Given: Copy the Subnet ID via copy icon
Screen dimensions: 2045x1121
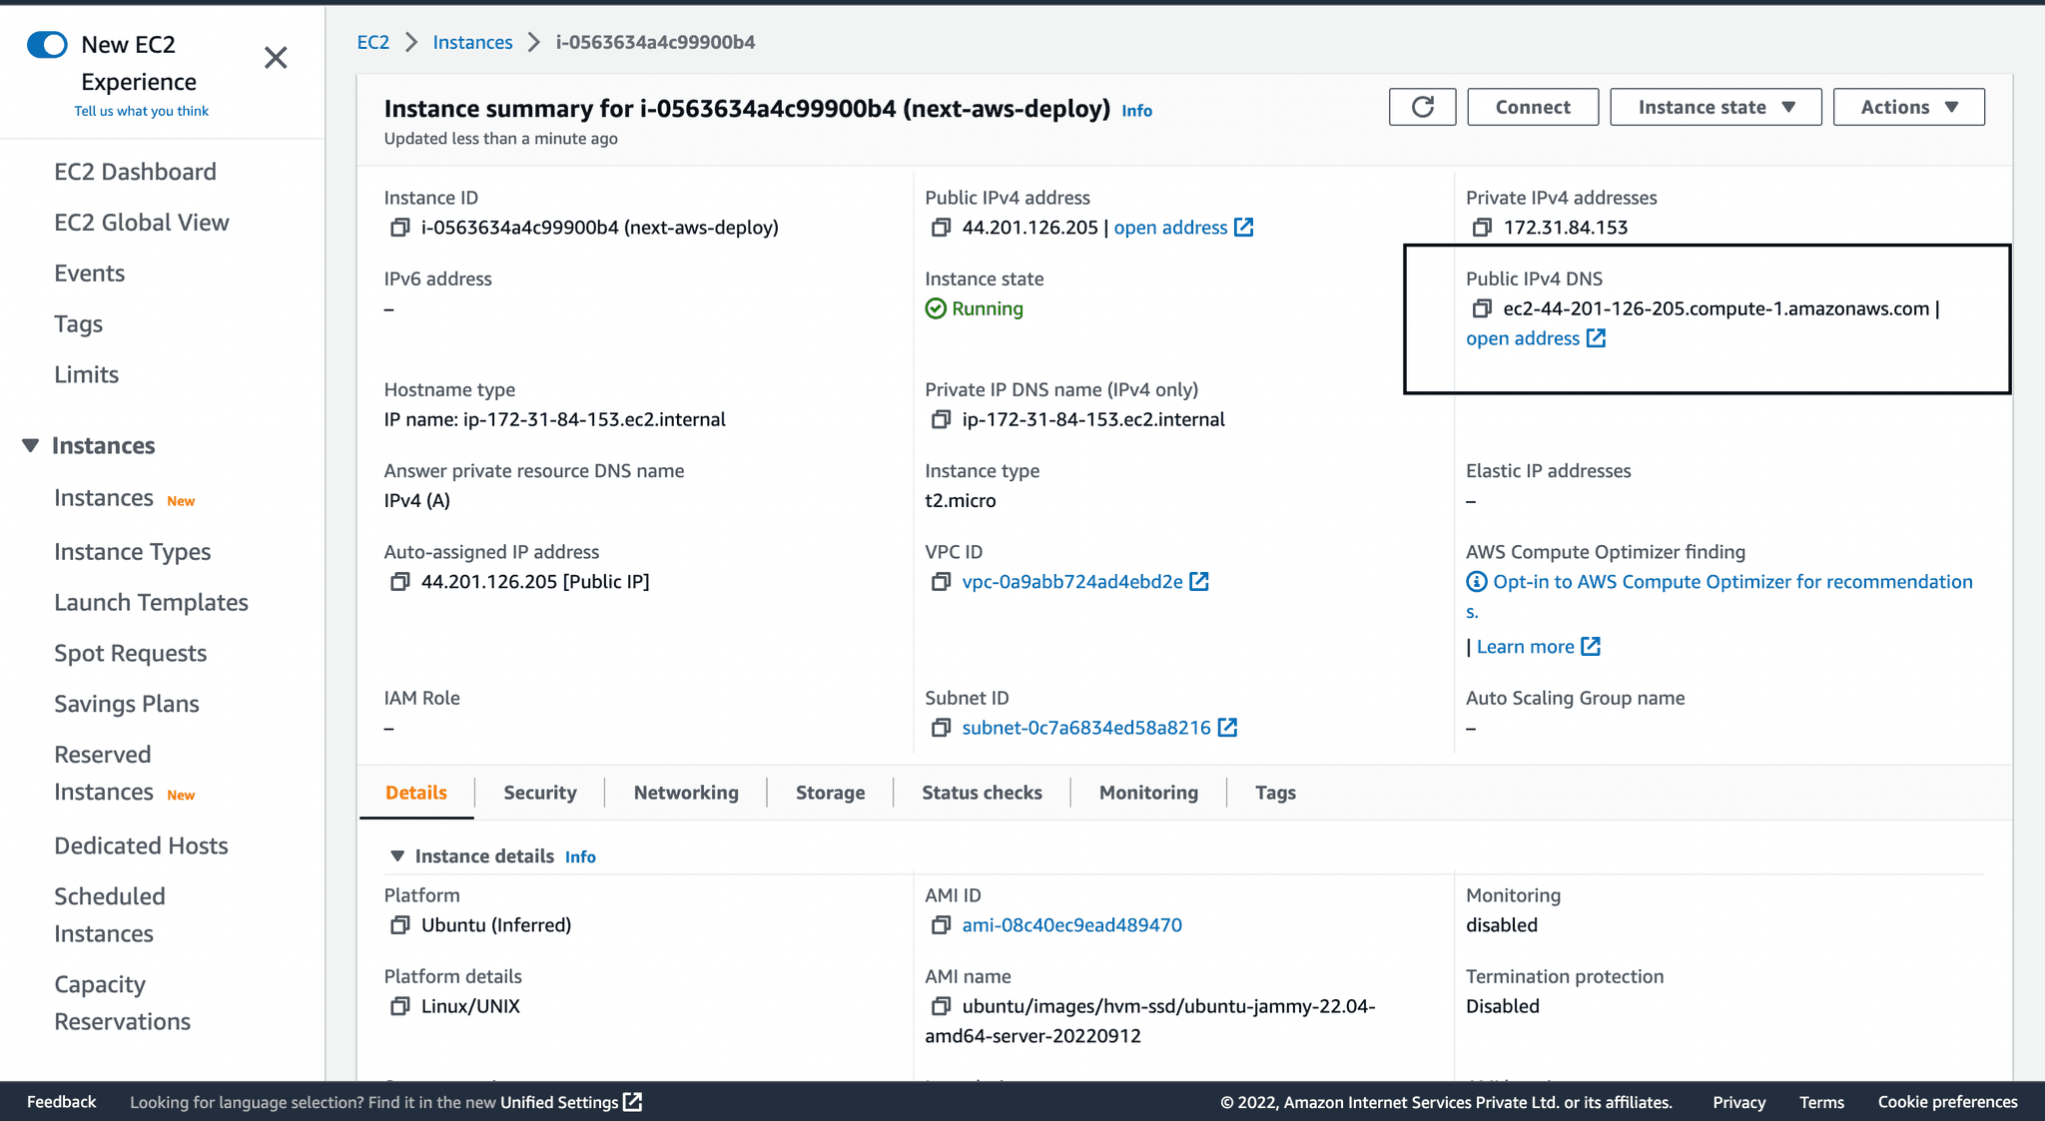Looking at the screenshot, I should (x=940, y=727).
